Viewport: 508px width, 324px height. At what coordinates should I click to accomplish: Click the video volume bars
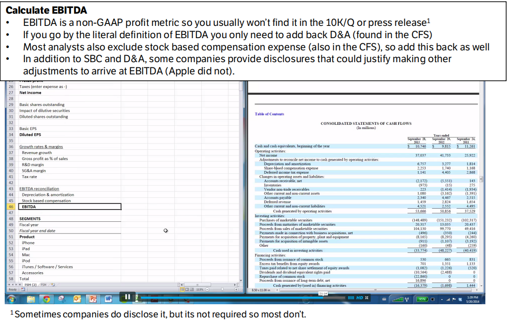click(x=351, y=298)
